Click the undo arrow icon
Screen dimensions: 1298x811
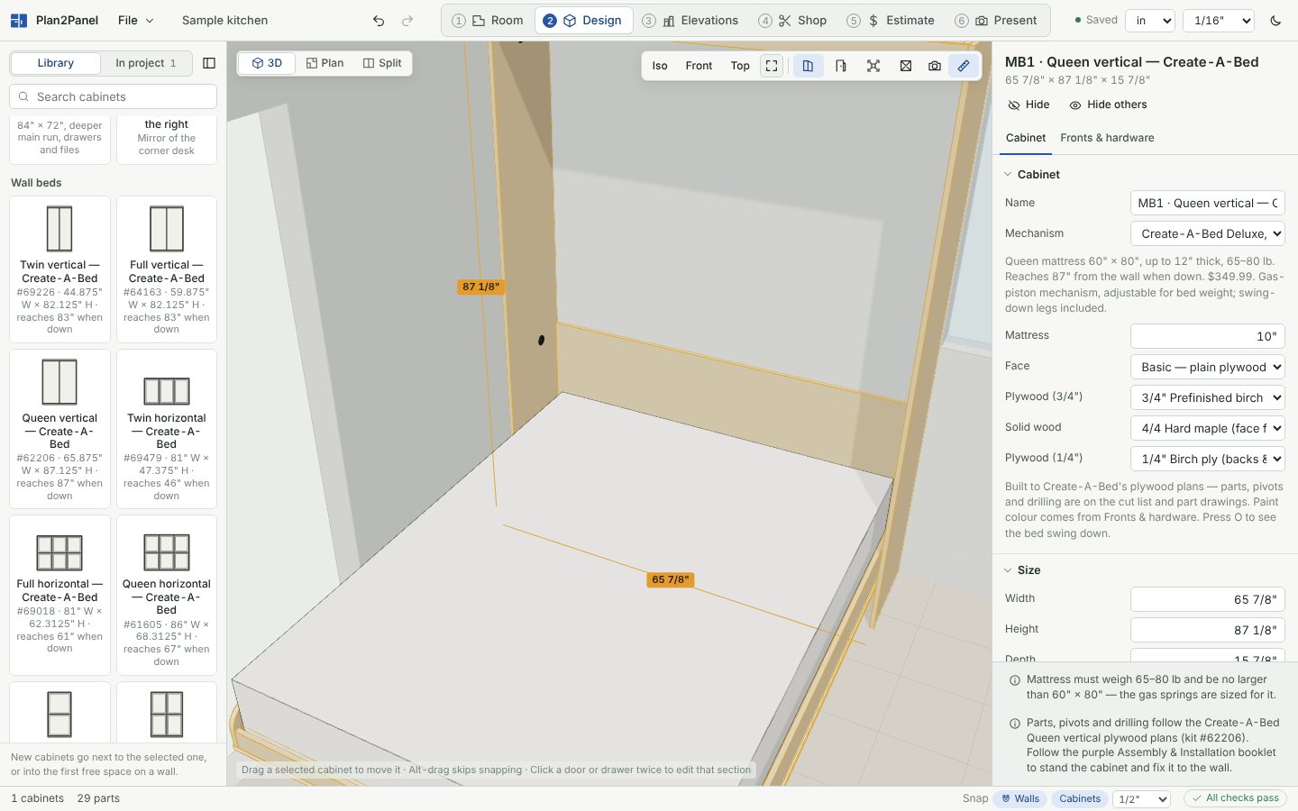[379, 21]
